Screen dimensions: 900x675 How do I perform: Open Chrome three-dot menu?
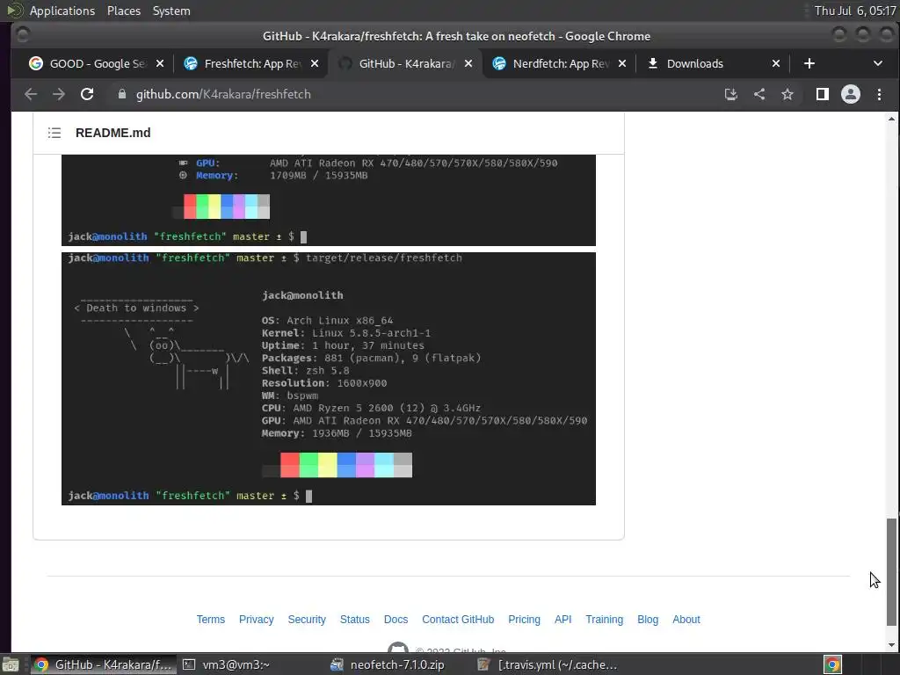tap(879, 94)
